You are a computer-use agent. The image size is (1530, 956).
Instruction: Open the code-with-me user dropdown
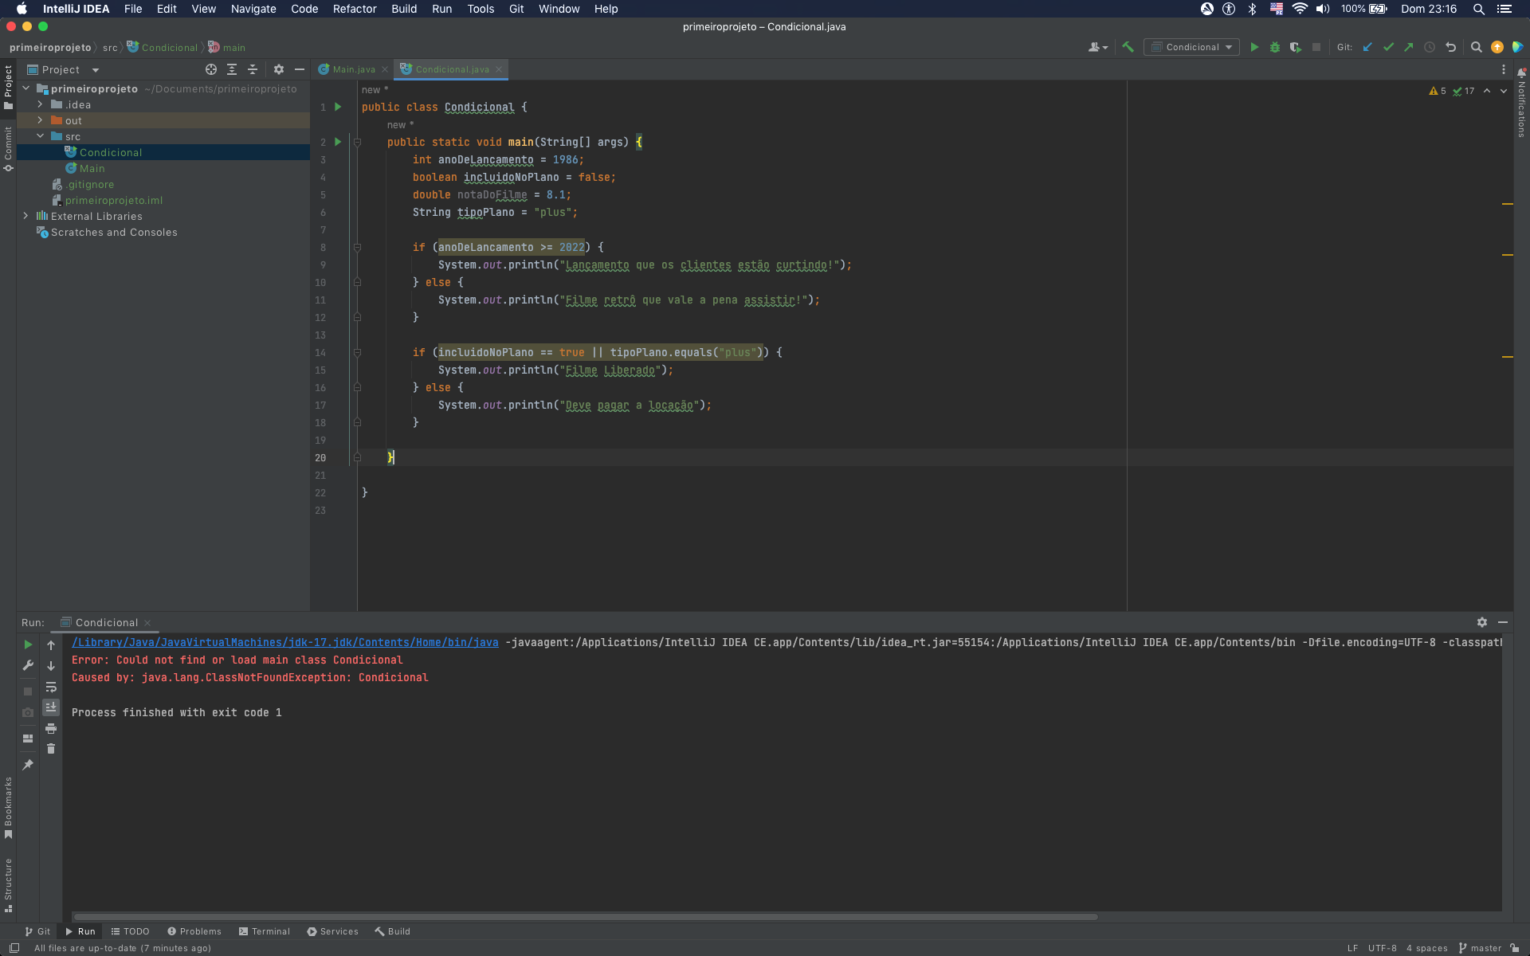pos(1098,47)
